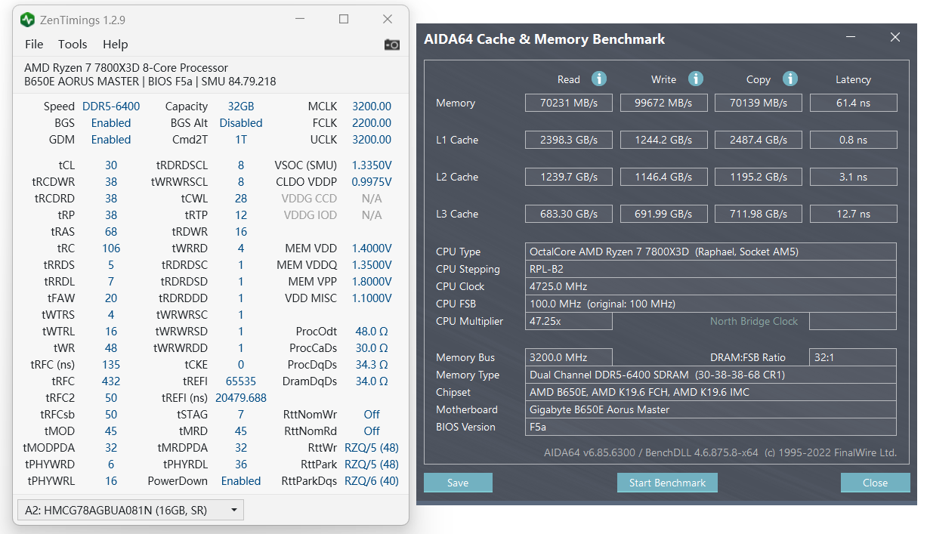Select the Memory Read result field showing 70231 MB/s
This screenshot has height=534, width=927.
(x=568, y=103)
